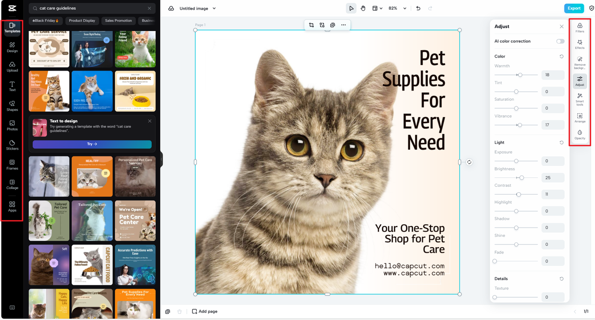Clear the search field text
Screen dimensions: 595x320
pos(149,8)
